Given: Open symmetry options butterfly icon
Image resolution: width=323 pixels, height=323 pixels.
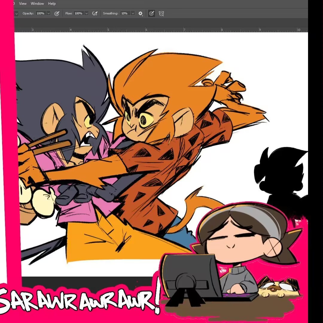Looking at the screenshot, I should [x=161, y=13].
